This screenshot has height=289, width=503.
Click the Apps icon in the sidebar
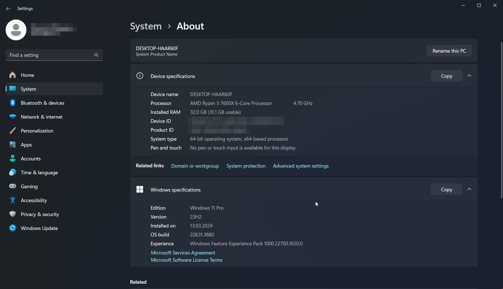coord(13,144)
